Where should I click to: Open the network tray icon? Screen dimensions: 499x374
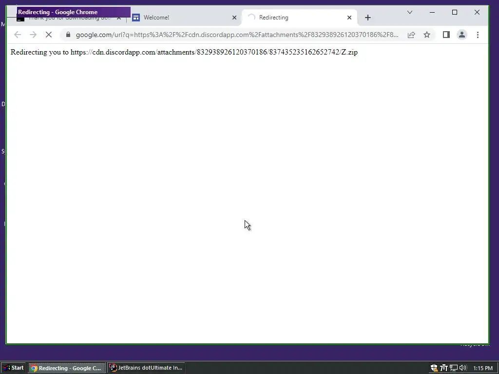(454, 368)
